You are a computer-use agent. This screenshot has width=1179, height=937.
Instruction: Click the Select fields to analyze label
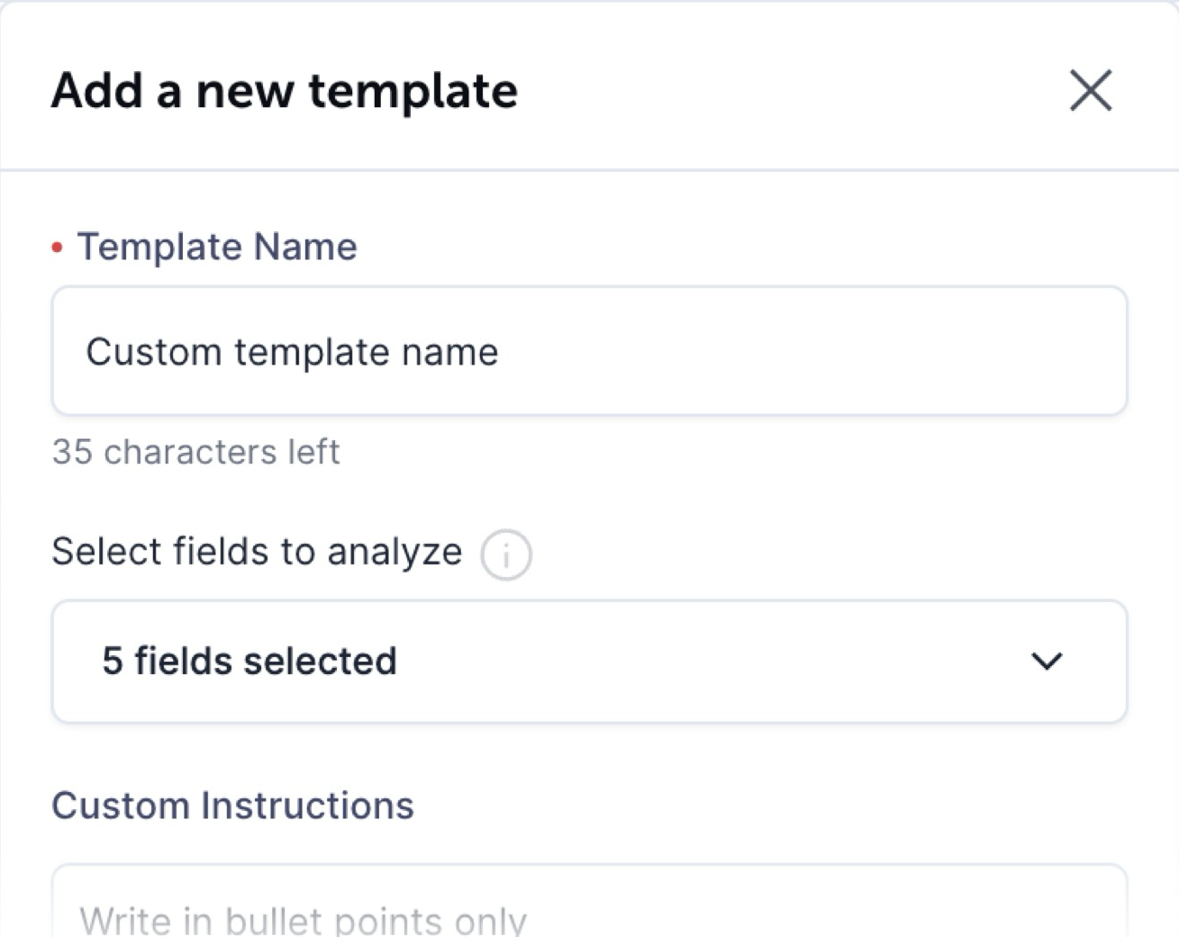257,552
